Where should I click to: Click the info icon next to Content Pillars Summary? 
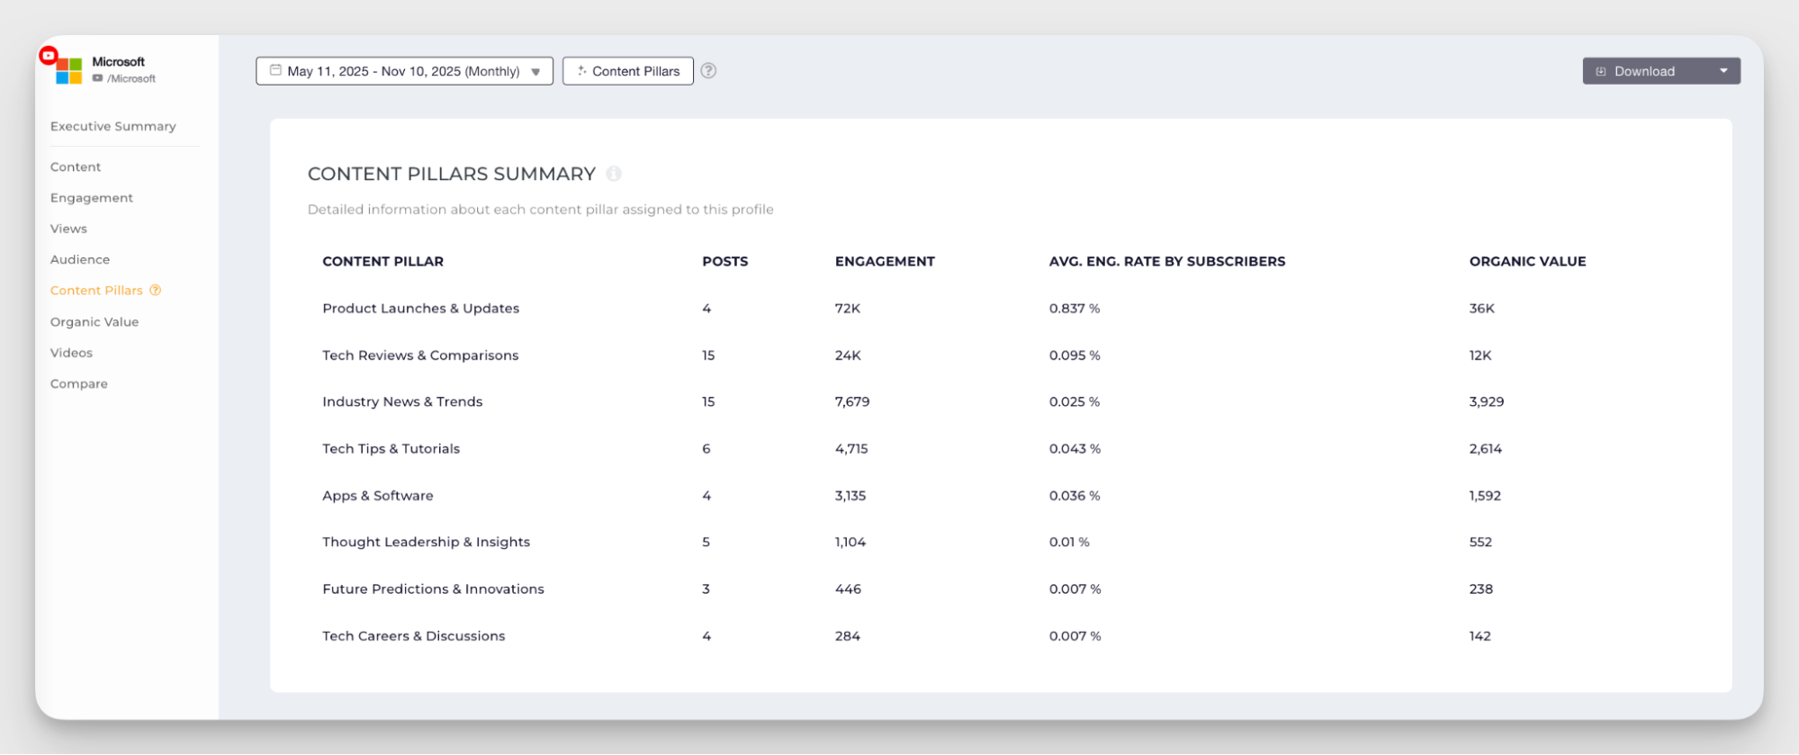[614, 174]
